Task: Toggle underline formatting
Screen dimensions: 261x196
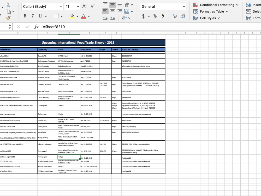Action: click(x=40, y=16)
